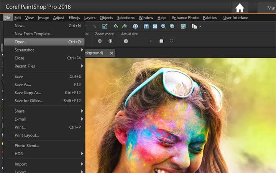Close the image tab with the X
The width and height of the screenshot is (276, 173).
pyautogui.click(x=112, y=53)
